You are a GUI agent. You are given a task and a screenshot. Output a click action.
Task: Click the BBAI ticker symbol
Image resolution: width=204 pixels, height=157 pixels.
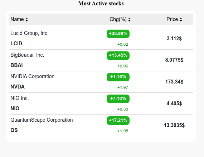[x=16, y=65]
